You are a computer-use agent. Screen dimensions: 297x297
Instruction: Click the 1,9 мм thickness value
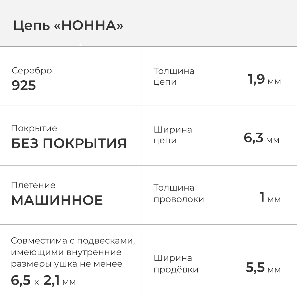264,79
